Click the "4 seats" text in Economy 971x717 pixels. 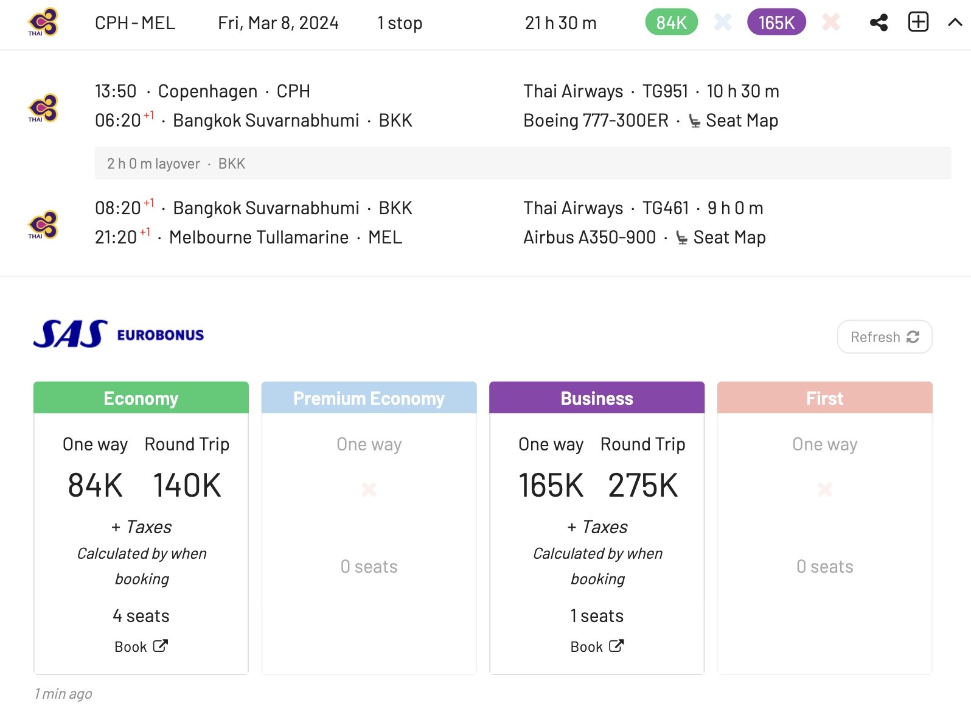click(x=141, y=616)
